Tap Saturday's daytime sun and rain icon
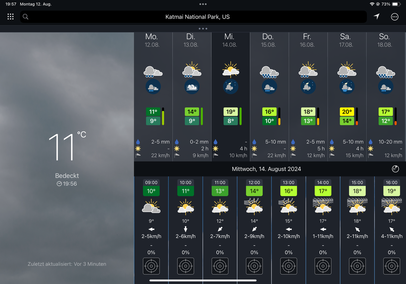 pyautogui.click(x=347, y=69)
